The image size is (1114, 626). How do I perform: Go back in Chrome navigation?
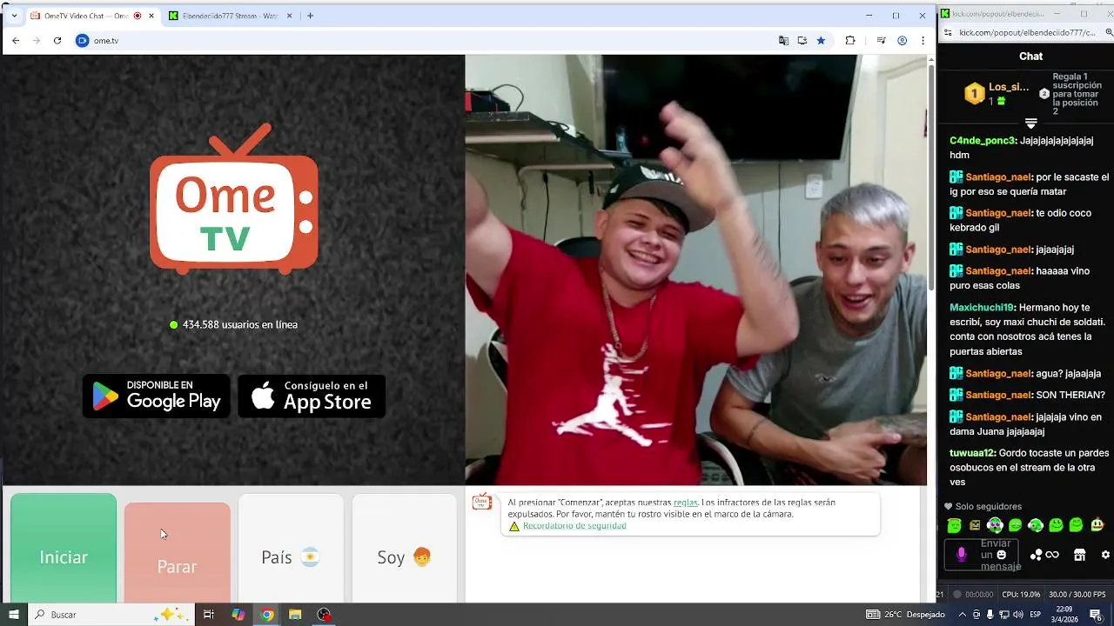16,41
